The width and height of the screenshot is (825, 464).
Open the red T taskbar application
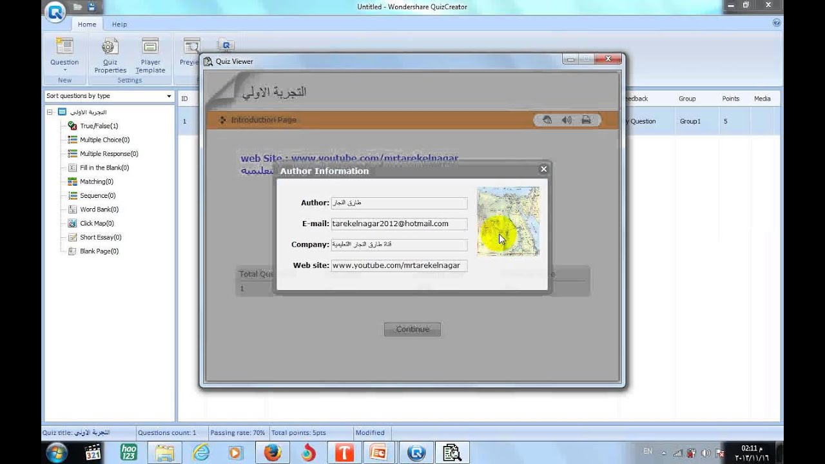344,452
